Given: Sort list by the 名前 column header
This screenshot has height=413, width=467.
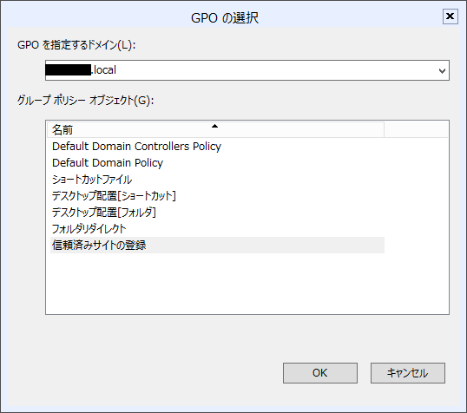Looking at the screenshot, I should coord(215,129).
